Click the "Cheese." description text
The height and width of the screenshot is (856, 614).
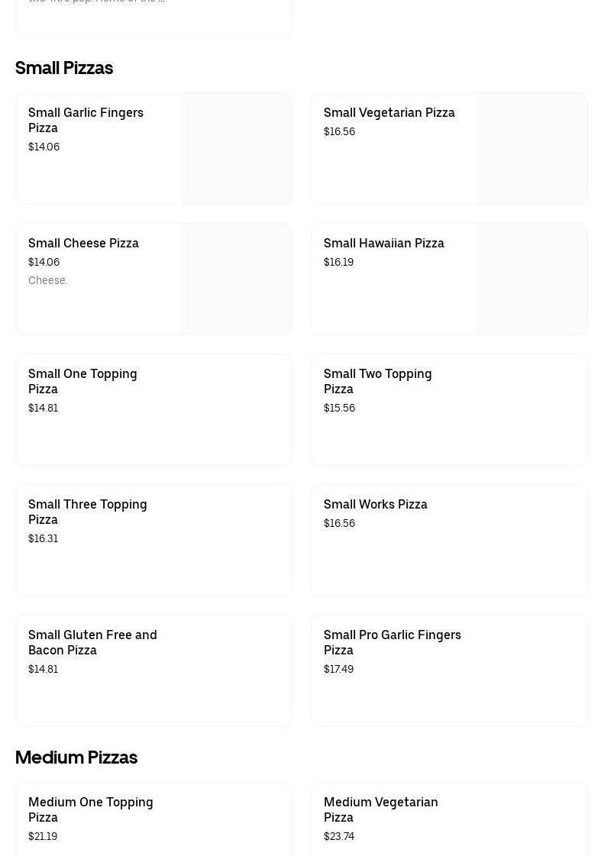pyautogui.click(x=48, y=280)
